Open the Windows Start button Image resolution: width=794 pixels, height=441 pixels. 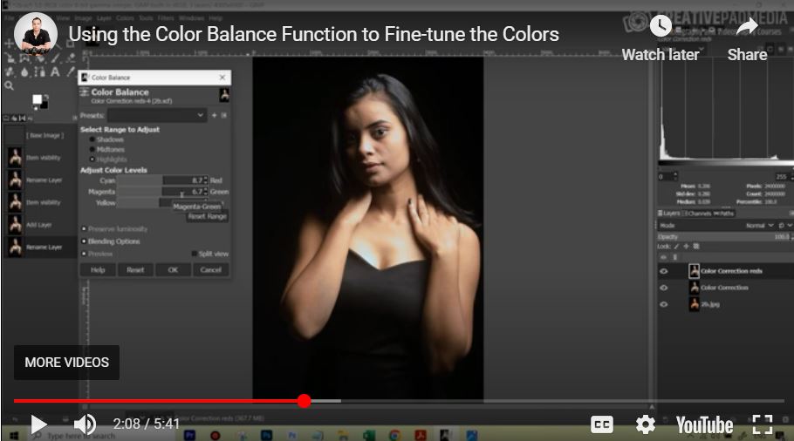point(13,436)
